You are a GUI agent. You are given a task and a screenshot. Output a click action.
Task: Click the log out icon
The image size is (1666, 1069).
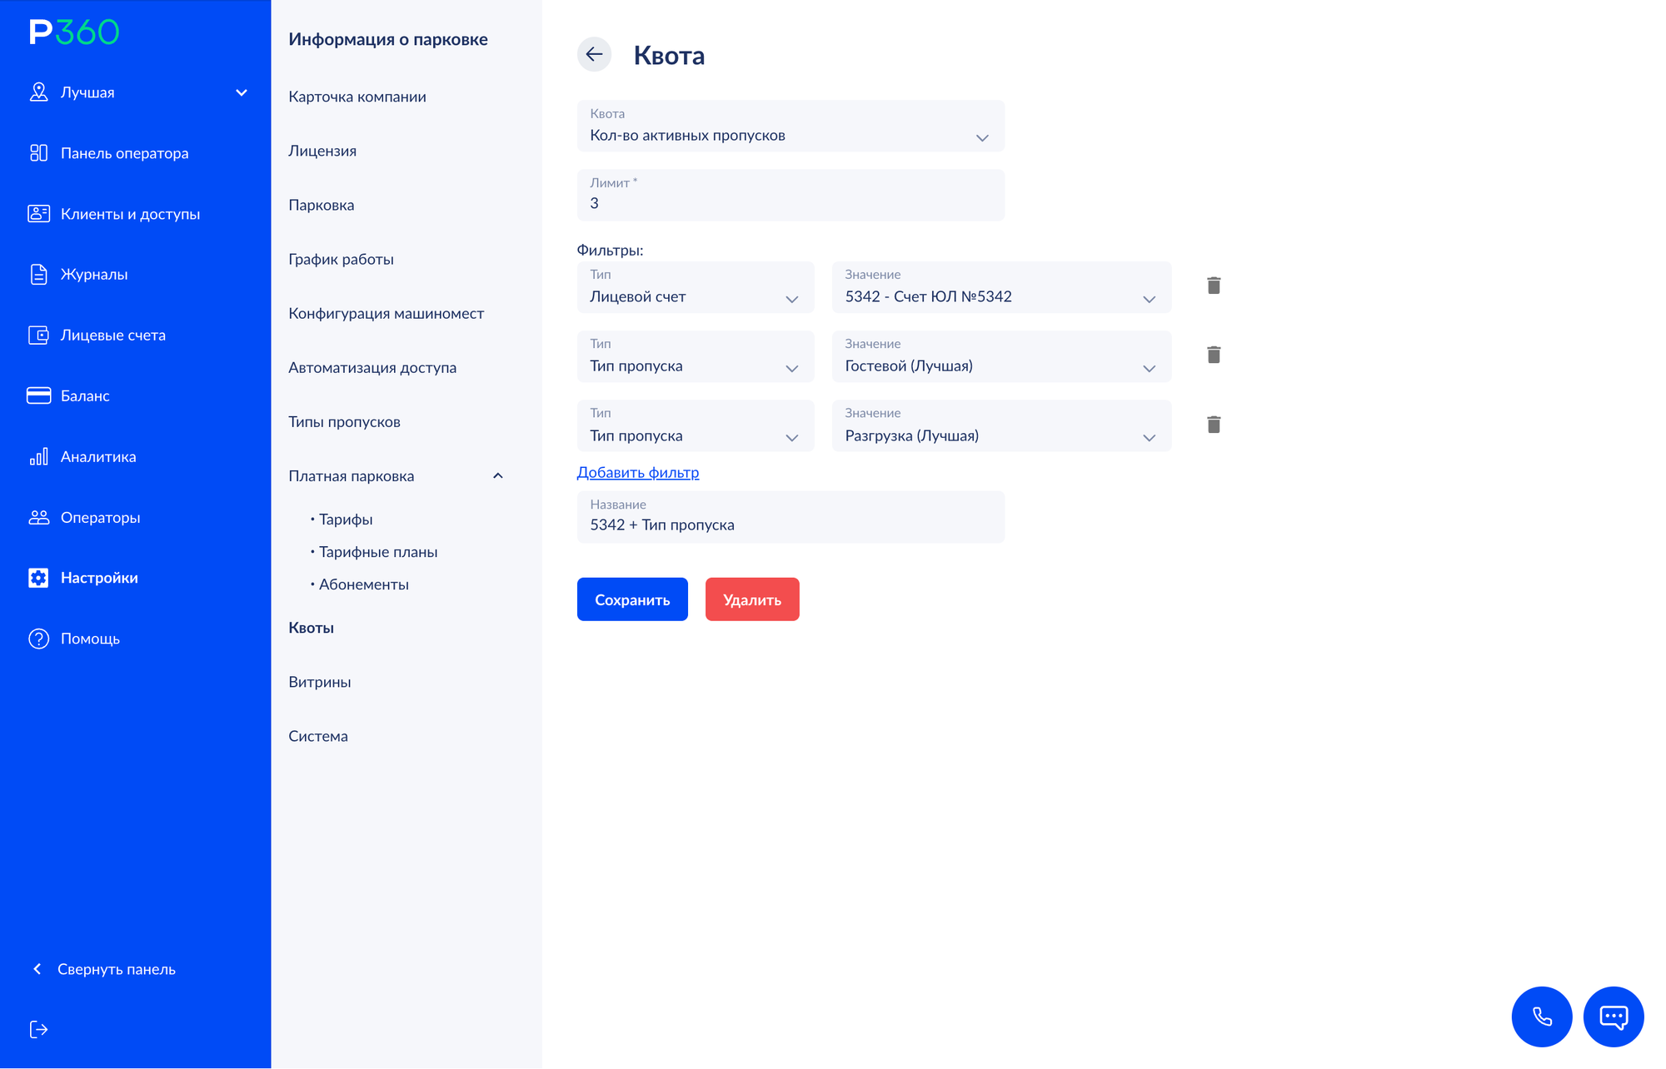38,1030
